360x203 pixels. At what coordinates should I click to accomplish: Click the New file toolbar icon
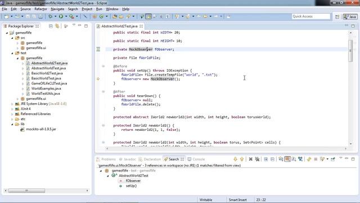coord(7,16)
